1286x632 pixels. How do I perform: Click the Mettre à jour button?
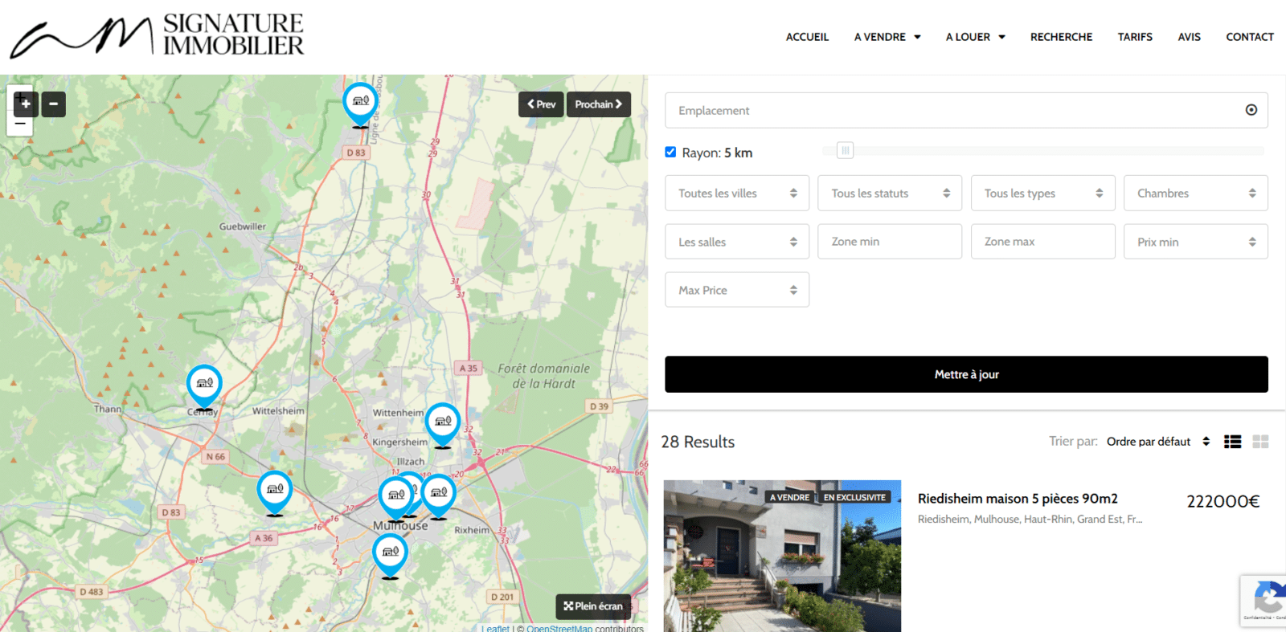click(x=966, y=374)
